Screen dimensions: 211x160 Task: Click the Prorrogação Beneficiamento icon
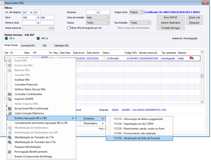tap(10, 152)
